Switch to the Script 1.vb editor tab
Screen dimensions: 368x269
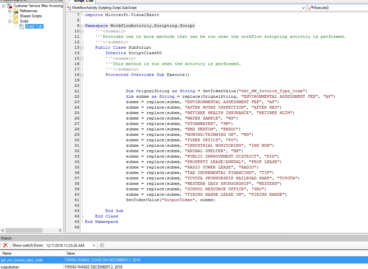tap(83, 1)
